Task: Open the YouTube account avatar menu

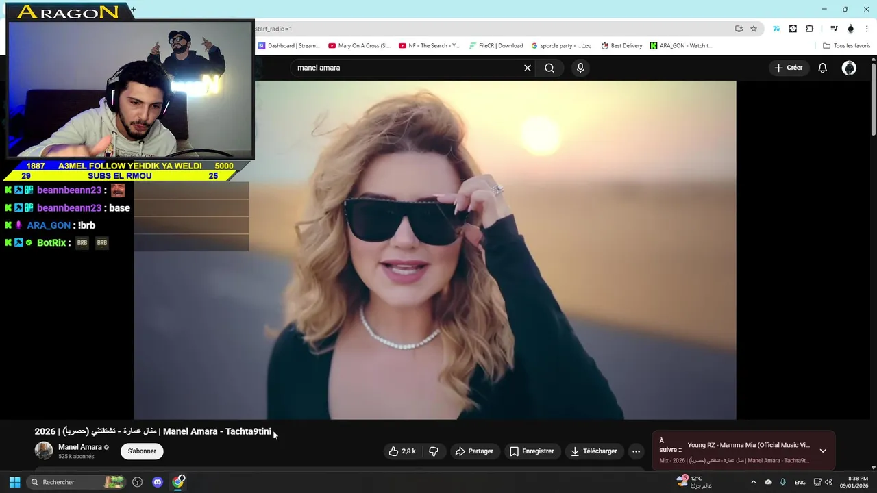Action: click(849, 68)
